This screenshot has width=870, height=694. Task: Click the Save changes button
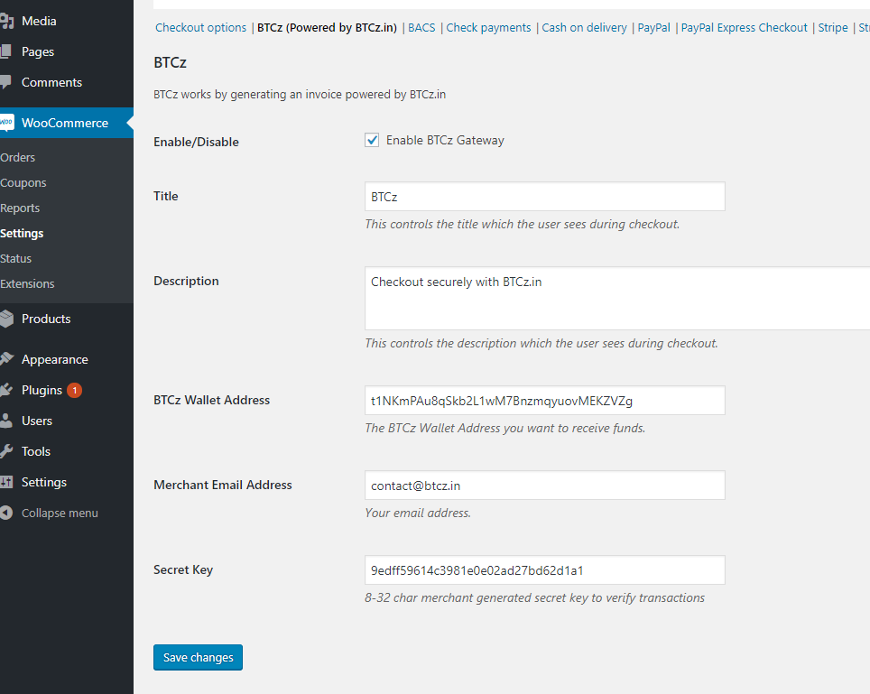(x=198, y=657)
